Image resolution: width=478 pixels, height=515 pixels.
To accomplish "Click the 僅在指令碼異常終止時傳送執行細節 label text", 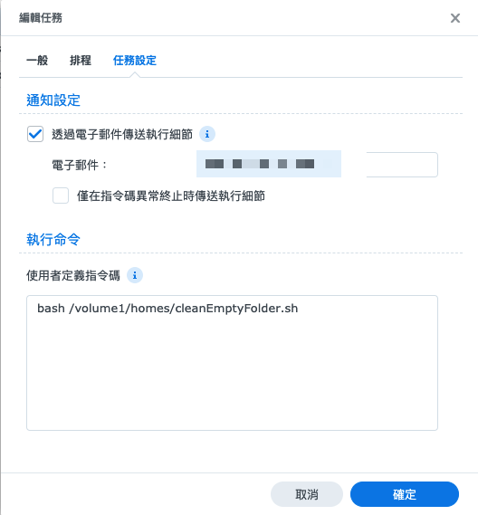I will tap(171, 196).
